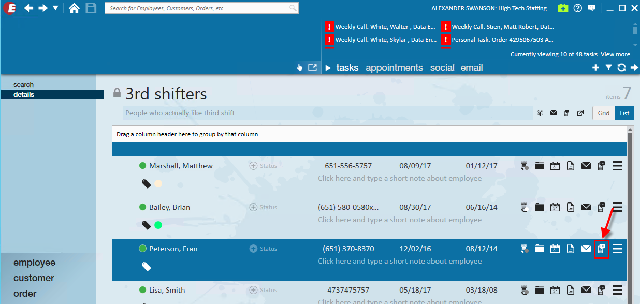640x304 pixels.
Task: Email Marshall, Matthew via envelope icon
Action: (586, 166)
